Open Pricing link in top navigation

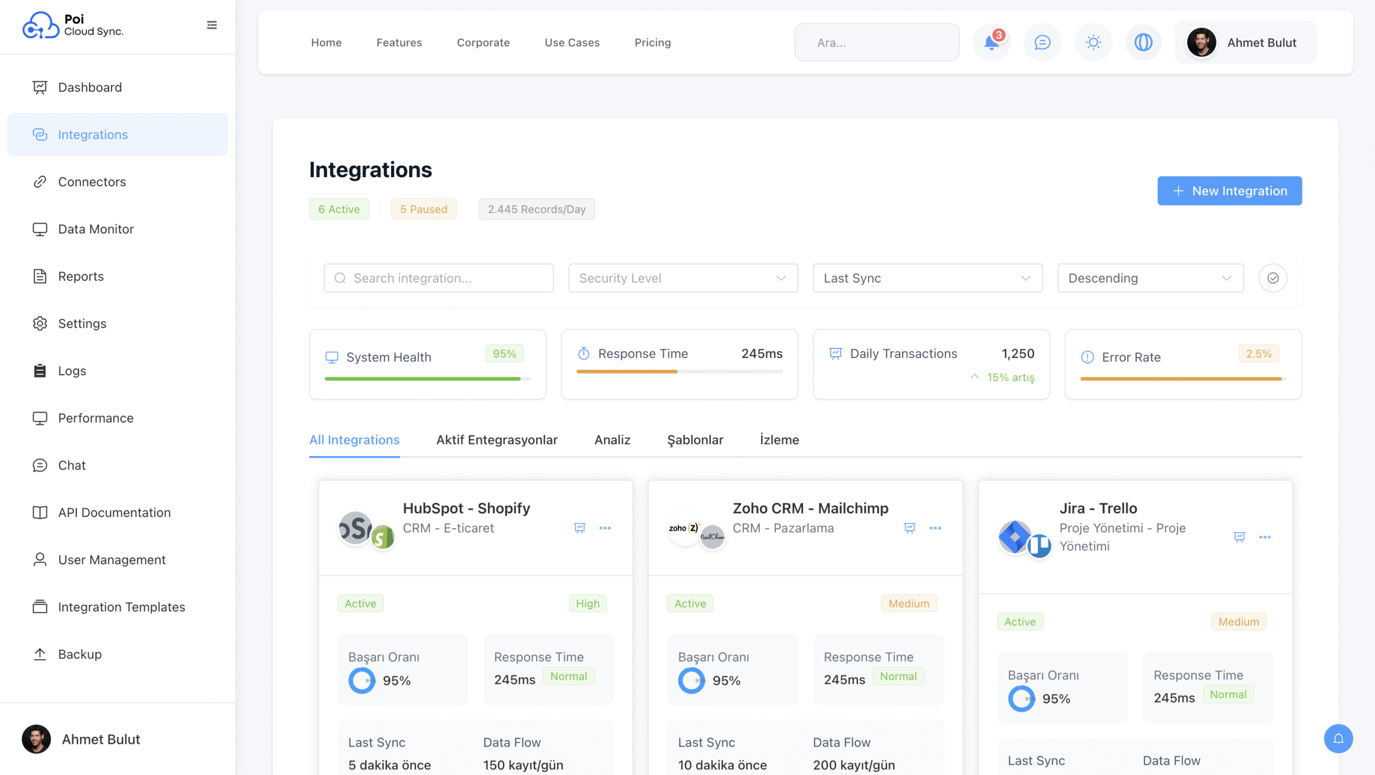[x=653, y=42]
